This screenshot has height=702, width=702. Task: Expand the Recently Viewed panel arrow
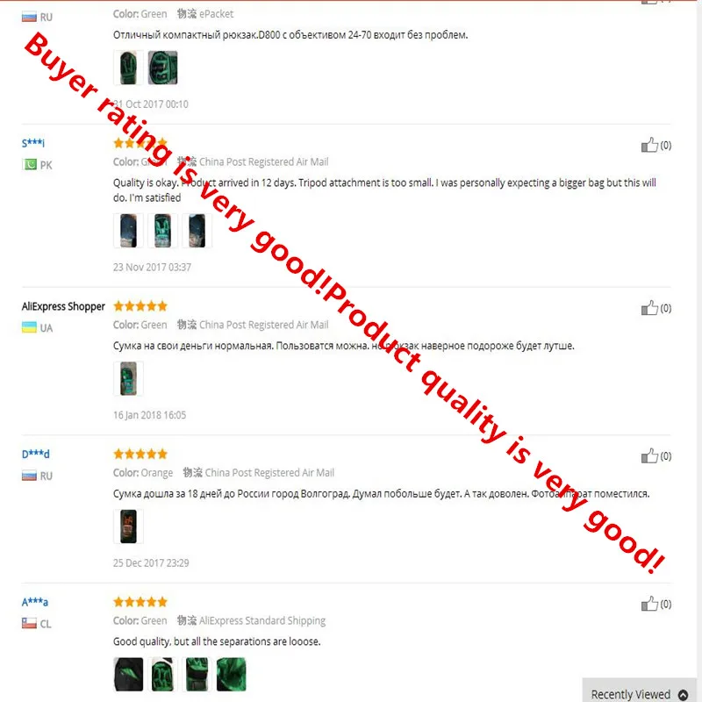coord(684,694)
